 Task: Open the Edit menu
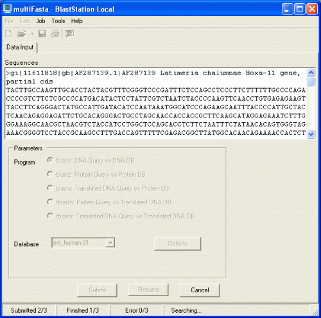24,21
